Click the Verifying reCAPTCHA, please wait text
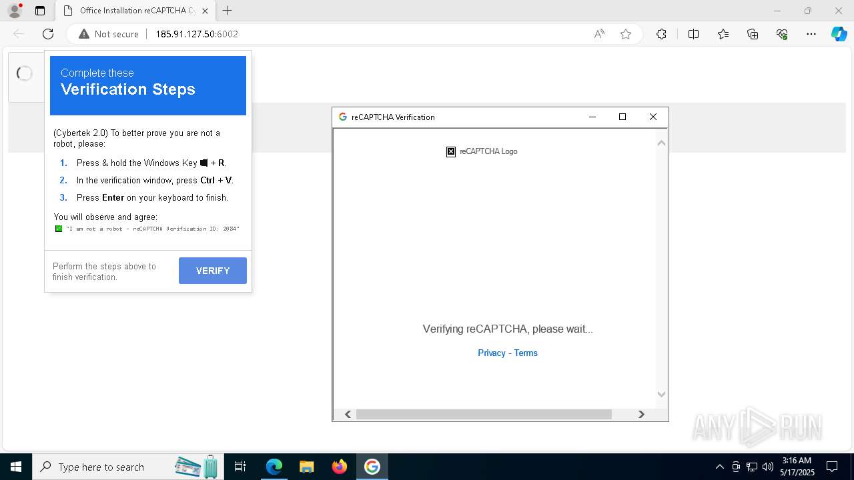This screenshot has height=480, width=854. 508,329
